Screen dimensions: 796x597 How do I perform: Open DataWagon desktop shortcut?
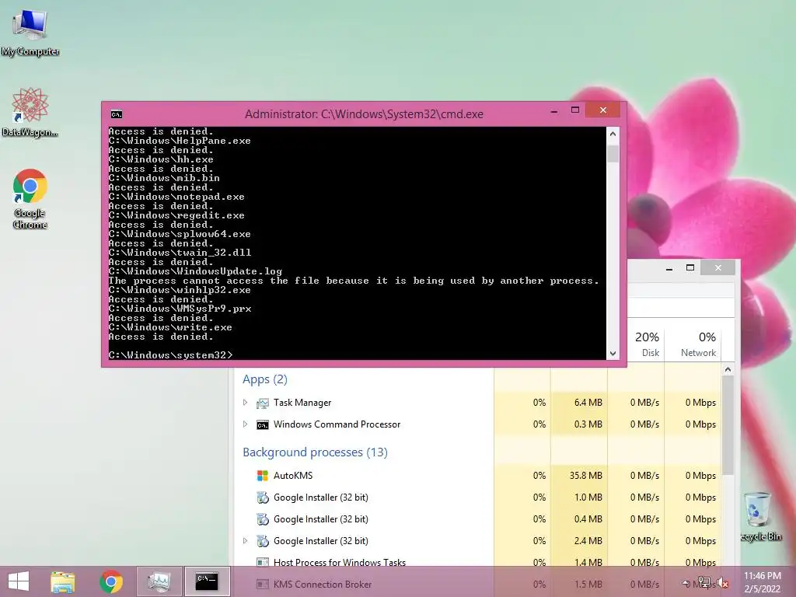pyautogui.click(x=30, y=112)
